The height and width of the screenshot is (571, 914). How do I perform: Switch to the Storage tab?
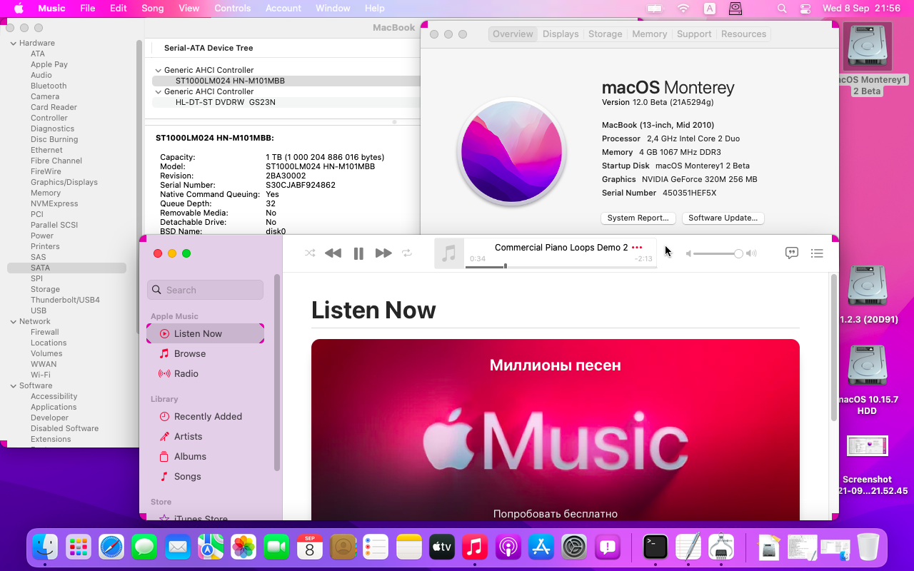(x=605, y=34)
